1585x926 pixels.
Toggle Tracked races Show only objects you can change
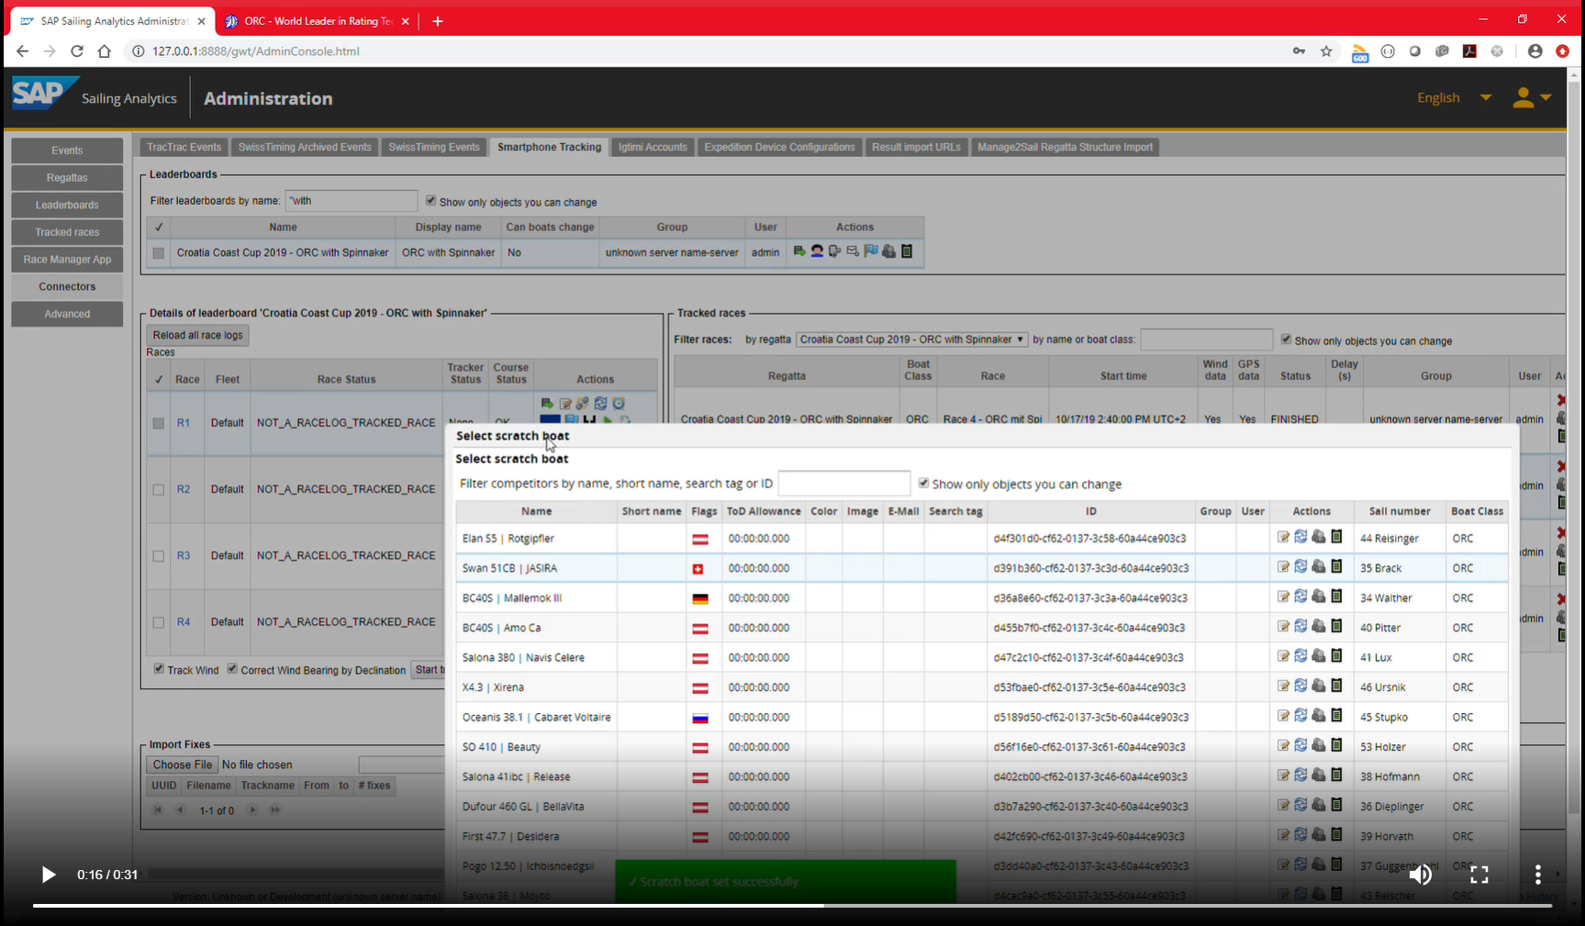pos(1286,340)
